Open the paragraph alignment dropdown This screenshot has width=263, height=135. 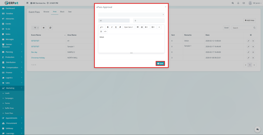147,27
